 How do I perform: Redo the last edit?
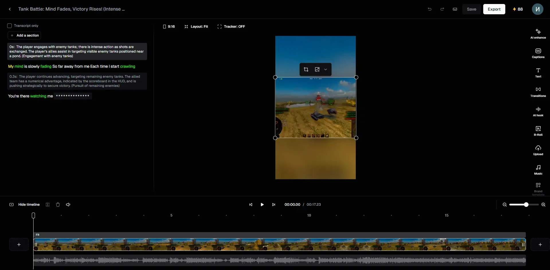tap(442, 9)
